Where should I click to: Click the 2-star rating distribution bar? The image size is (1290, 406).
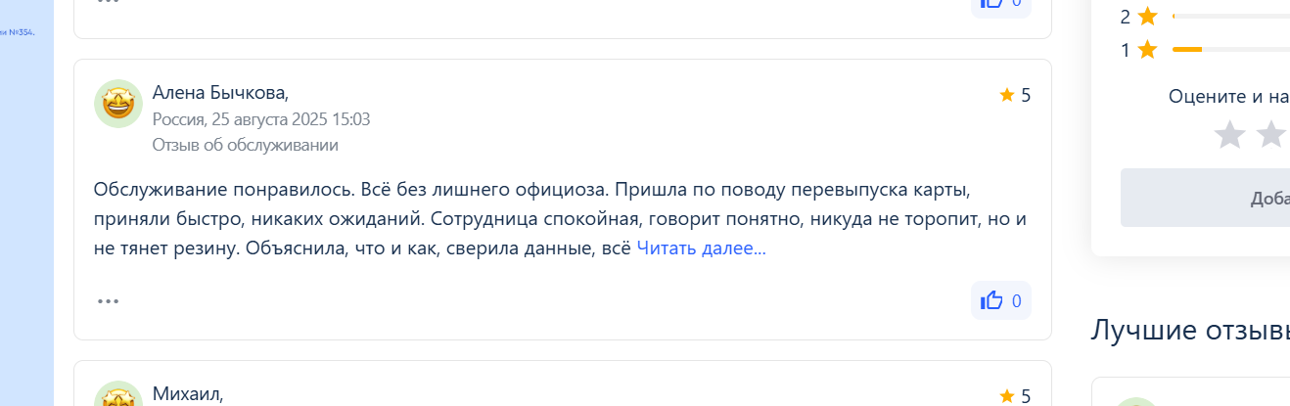(1230, 16)
